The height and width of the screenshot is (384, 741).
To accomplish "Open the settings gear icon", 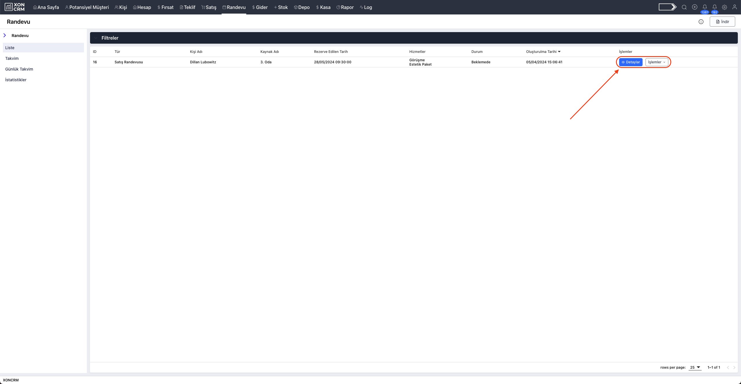I will coord(724,7).
